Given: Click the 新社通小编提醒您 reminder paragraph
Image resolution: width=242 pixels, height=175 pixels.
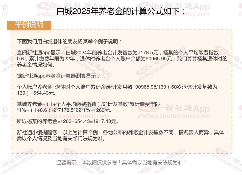Looking at the screenshot, I should pos(120,135).
